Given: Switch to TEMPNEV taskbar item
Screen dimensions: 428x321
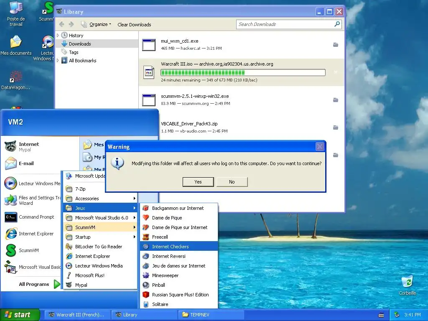Looking at the screenshot, I should tap(211, 315).
